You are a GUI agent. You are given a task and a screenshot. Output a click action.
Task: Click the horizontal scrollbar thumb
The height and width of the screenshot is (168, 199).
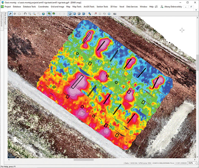pyautogui.click(x=83, y=159)
